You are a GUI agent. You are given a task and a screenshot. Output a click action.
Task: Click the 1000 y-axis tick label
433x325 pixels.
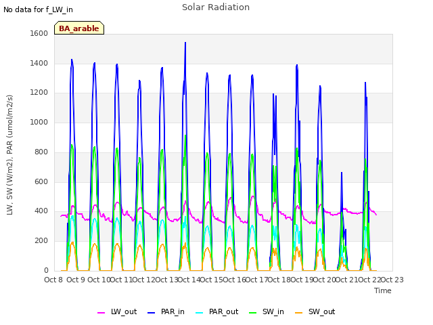(x=39, y=122)
